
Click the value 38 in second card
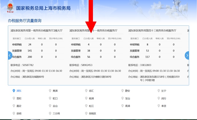point(89,51)
